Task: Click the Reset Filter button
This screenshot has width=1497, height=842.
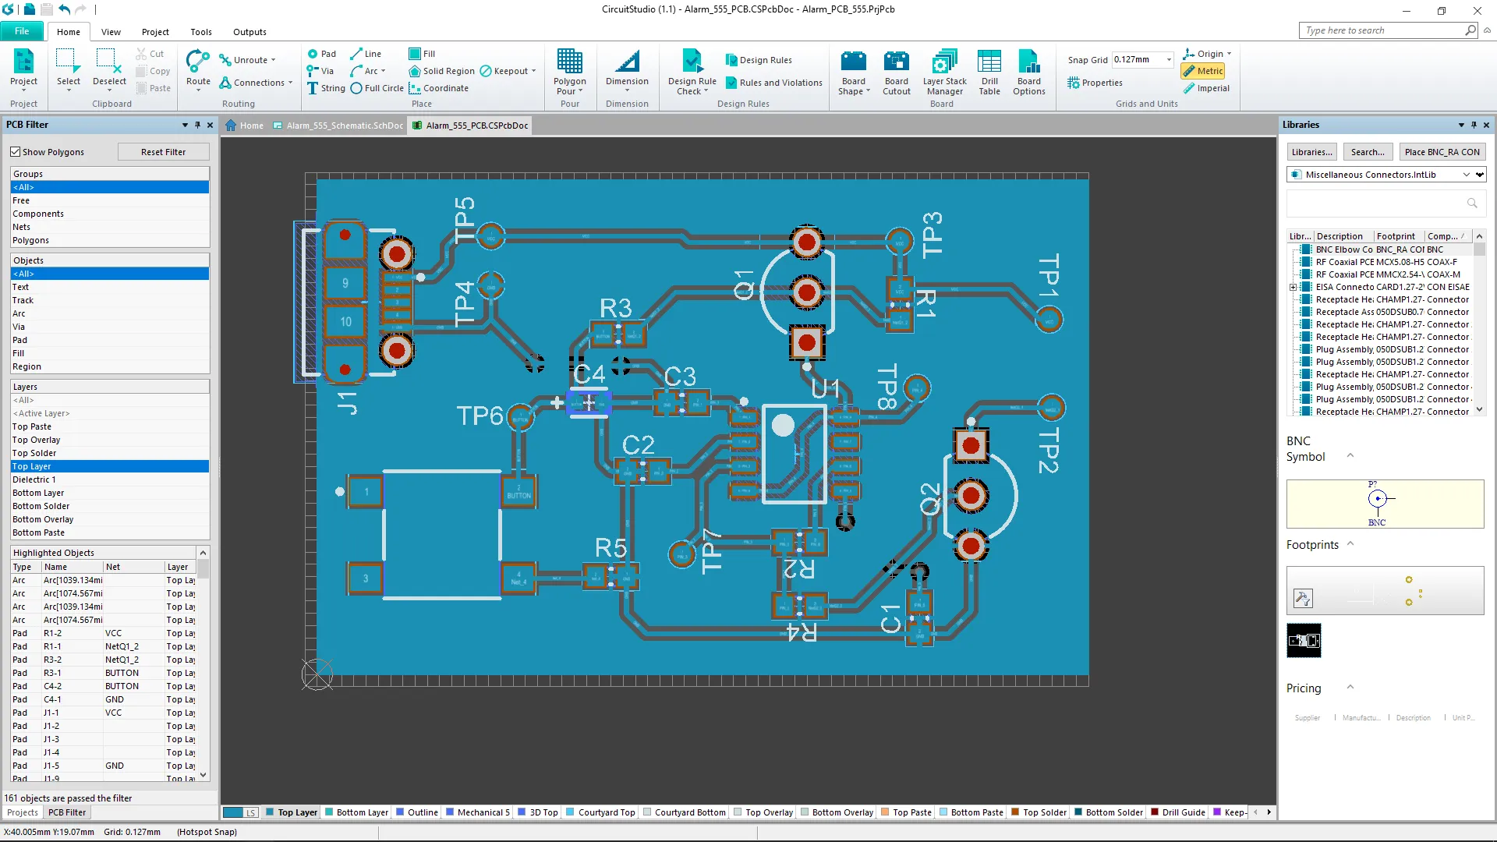Action: 163,152
